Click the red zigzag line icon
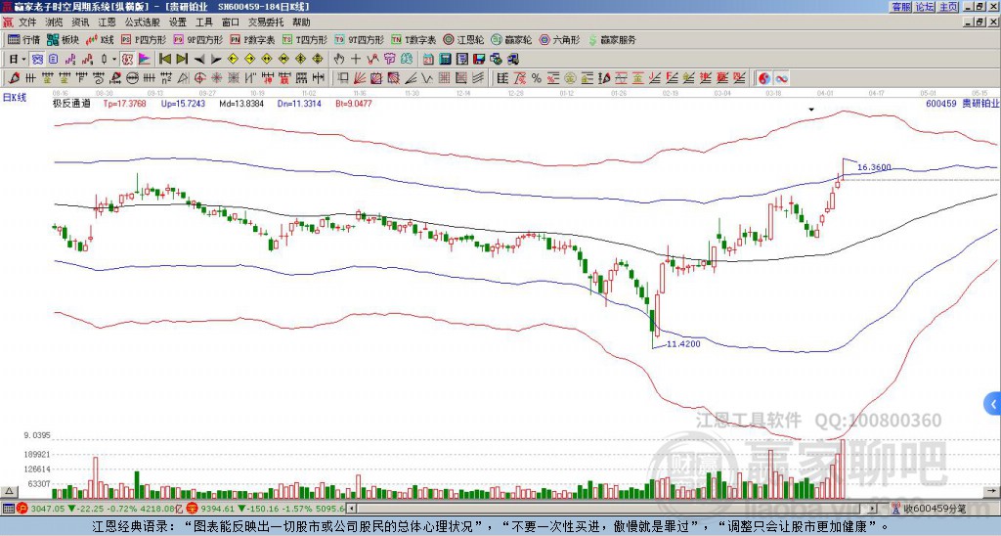The height and width of the screenshot is (536, 1001). 372,60
